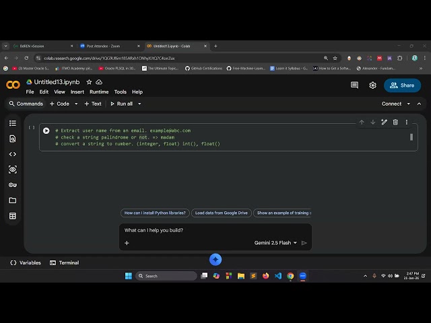
Task: Open the Tools menu
Action: click(x=121, y=92)
